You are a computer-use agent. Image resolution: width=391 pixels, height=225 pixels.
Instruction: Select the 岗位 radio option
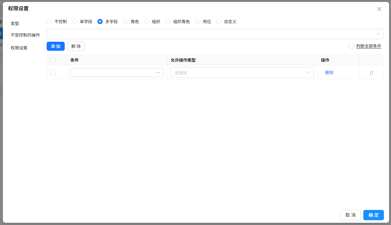coord(198,22)
